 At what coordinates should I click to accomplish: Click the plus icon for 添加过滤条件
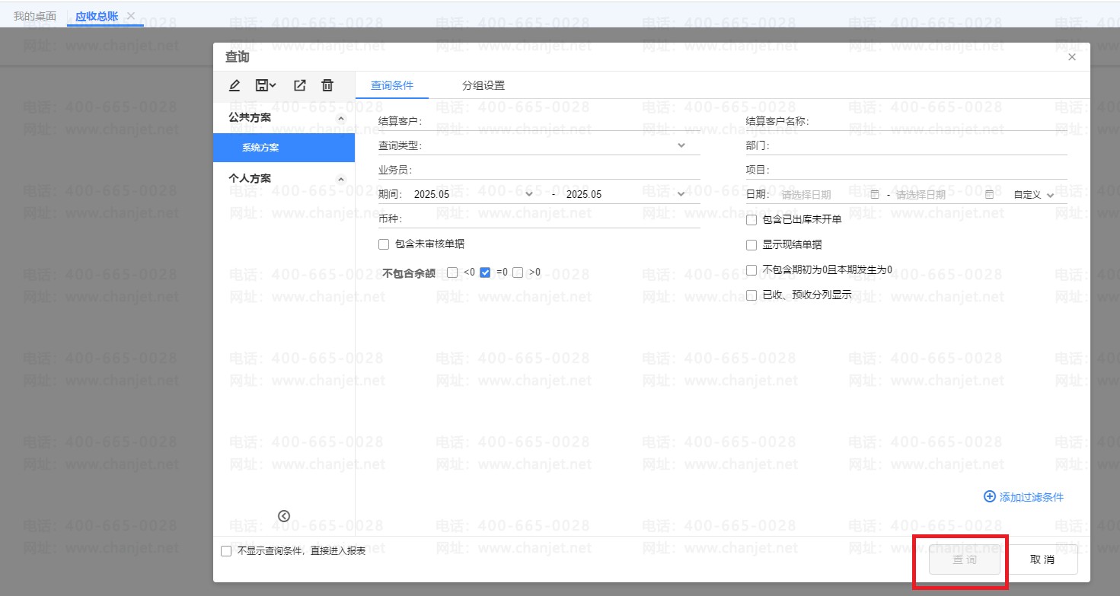[990, 496]
